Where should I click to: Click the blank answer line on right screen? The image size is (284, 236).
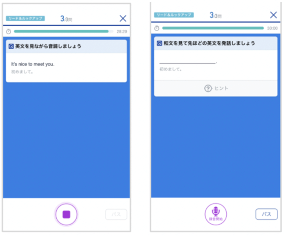click(188, 63)
